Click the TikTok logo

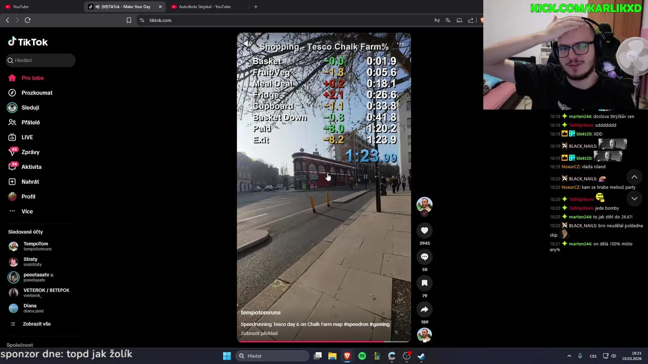tap(28, 42)
